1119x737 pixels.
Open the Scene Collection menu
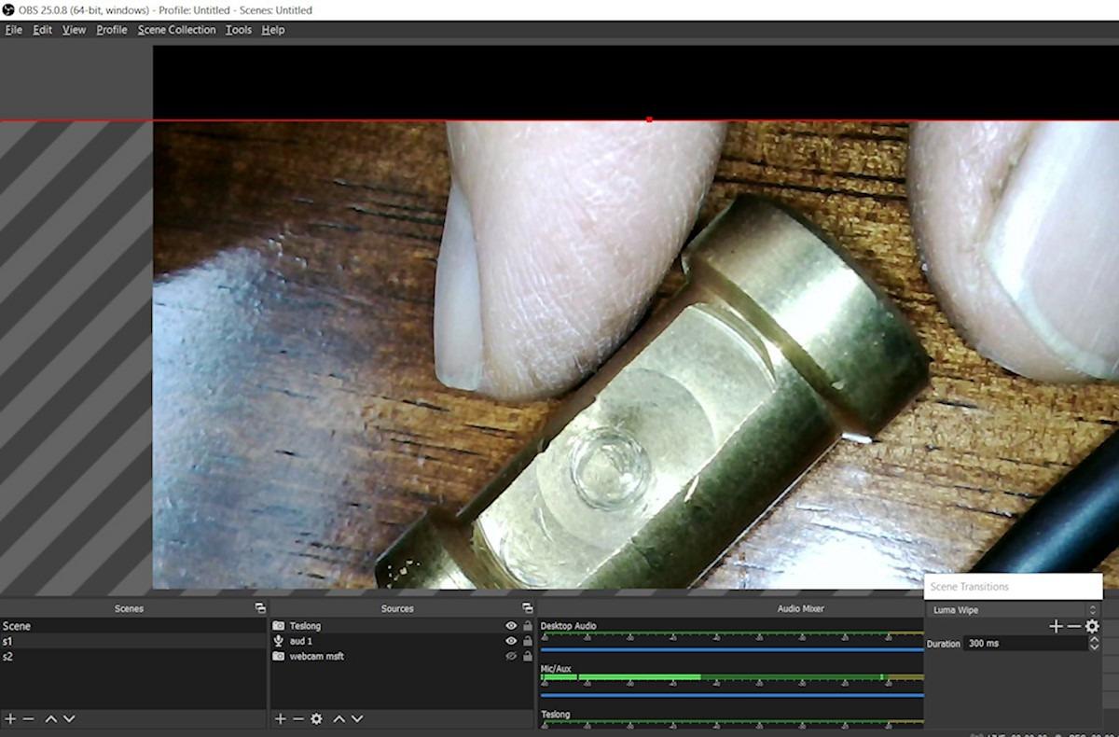click(x=176, y=30)
